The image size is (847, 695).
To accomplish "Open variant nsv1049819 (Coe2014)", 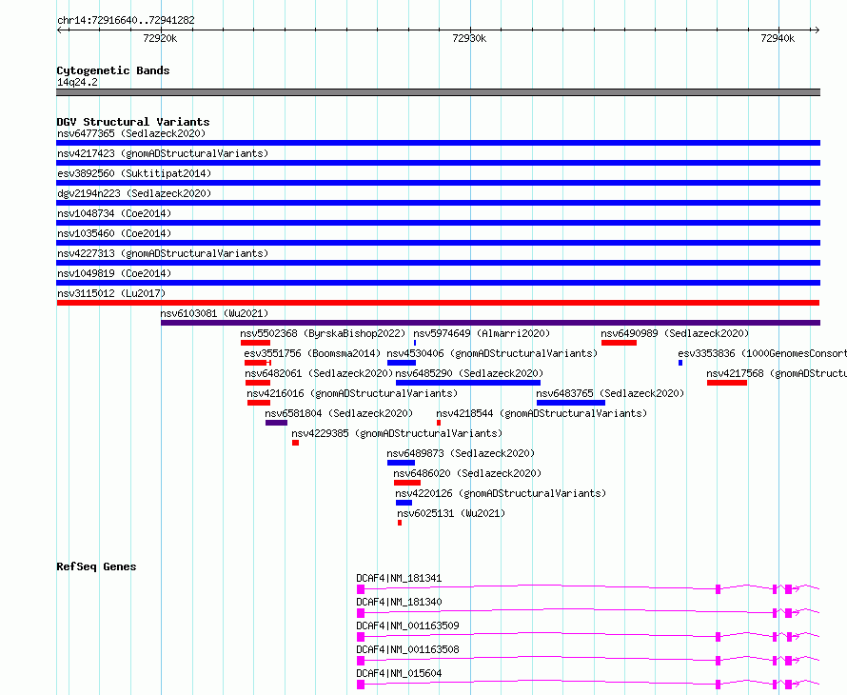I will coord(114,273).
